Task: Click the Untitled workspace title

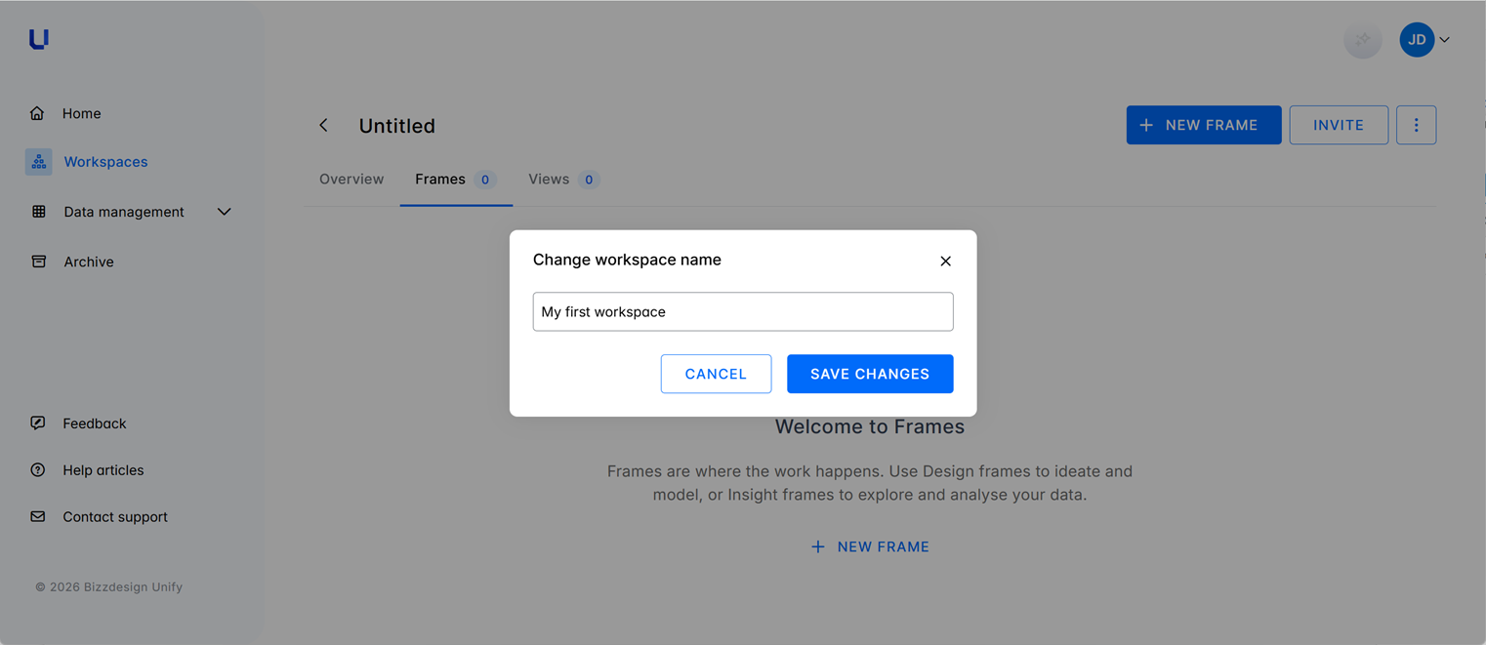Action: point(397,126)
